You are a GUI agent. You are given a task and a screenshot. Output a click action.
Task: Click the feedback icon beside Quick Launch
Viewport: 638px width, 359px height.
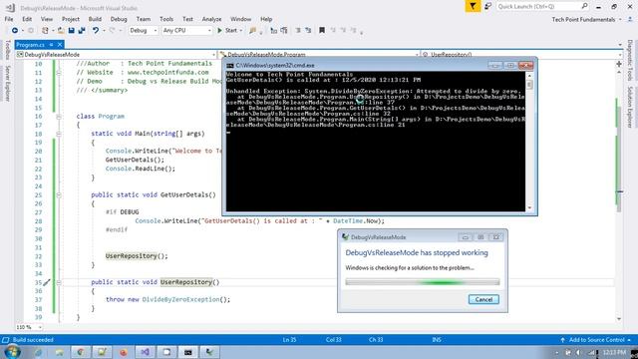(x=487, y=7)
